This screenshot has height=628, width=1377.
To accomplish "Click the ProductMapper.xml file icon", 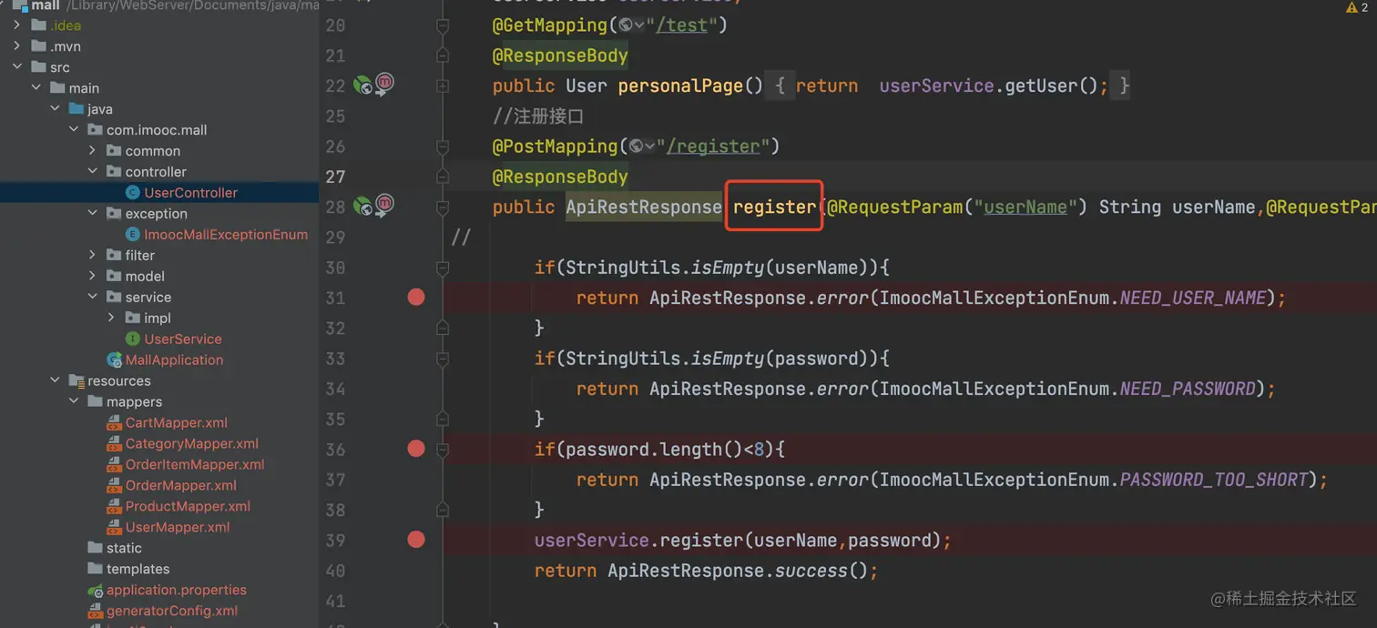I will (114, 507).
